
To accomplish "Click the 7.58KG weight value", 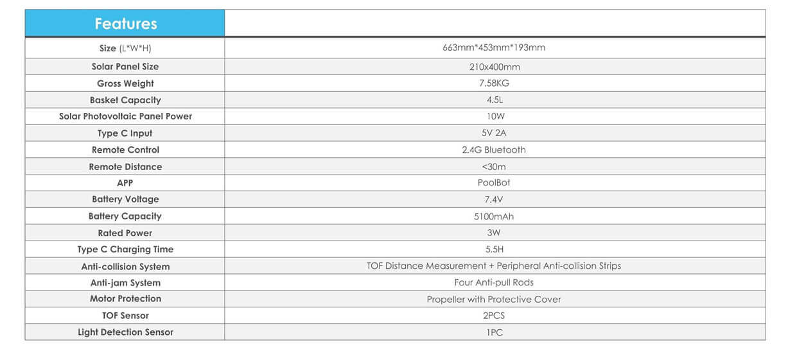I will click(x=494, y=83).
